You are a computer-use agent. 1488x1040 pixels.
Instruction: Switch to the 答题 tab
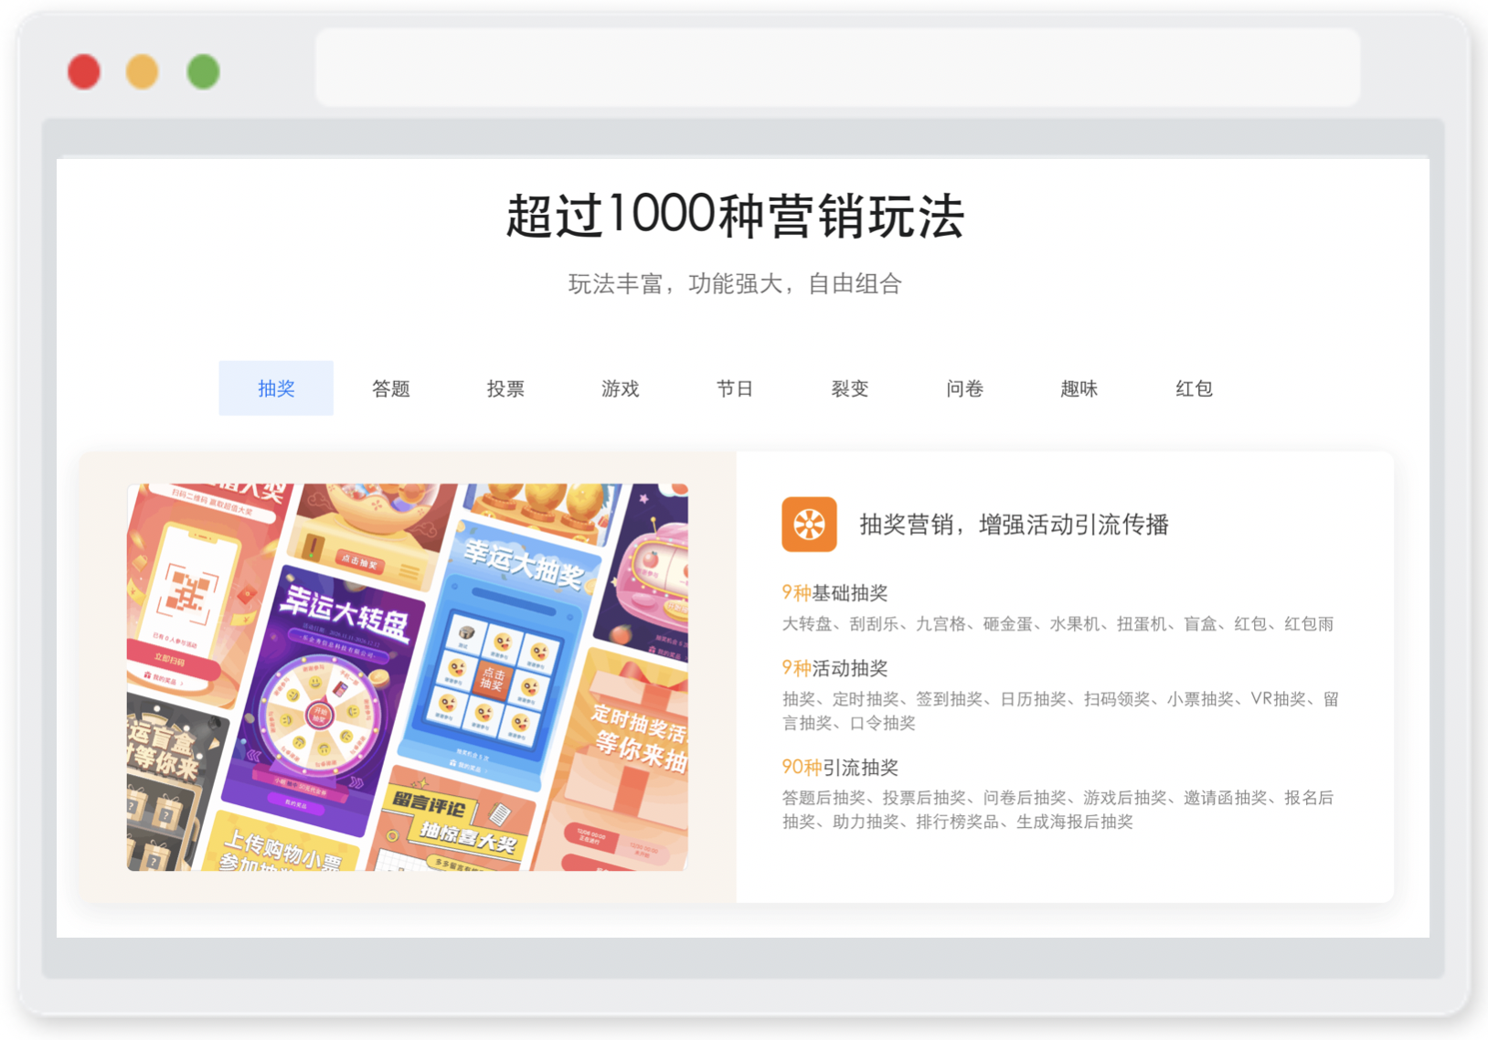coord(391,388)
